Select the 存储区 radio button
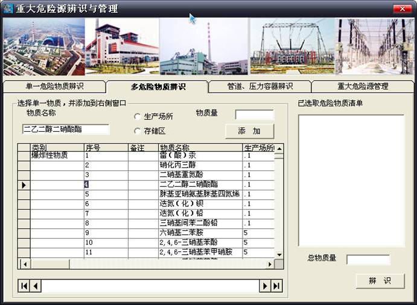The image size is (417, 305). [x=138, y=130]
